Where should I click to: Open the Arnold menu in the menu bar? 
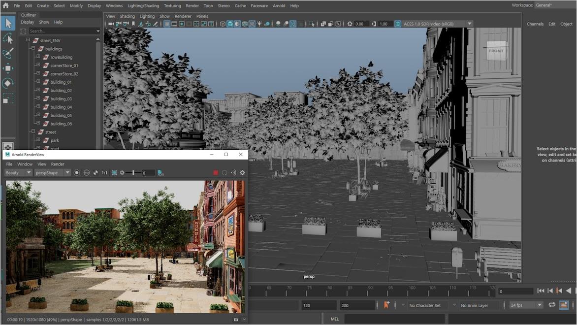[x=279, y=5]
